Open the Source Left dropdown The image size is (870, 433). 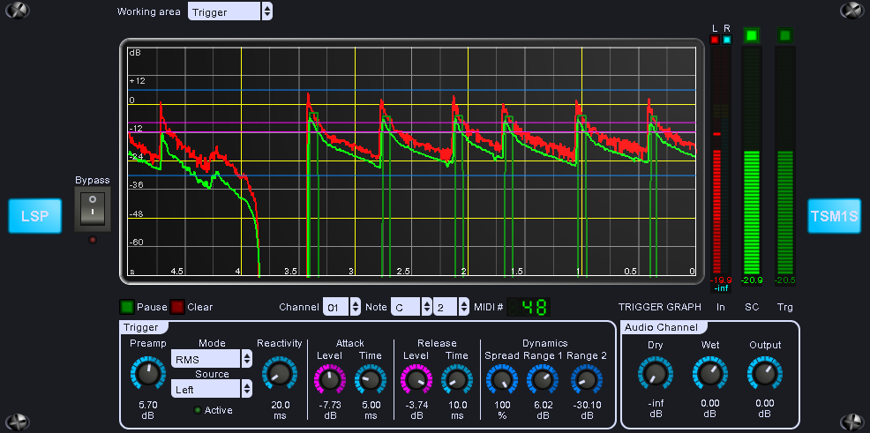[x=212, y=388]
